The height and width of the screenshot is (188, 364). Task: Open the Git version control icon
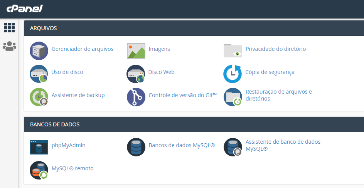[136, 97]
